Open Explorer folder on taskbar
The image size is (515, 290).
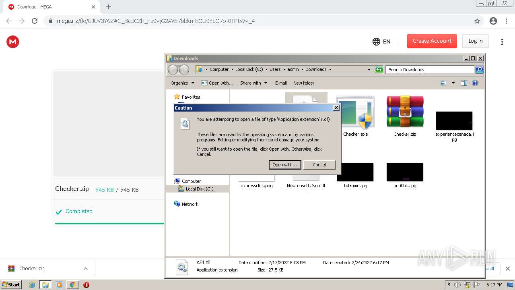click(45, 285)
